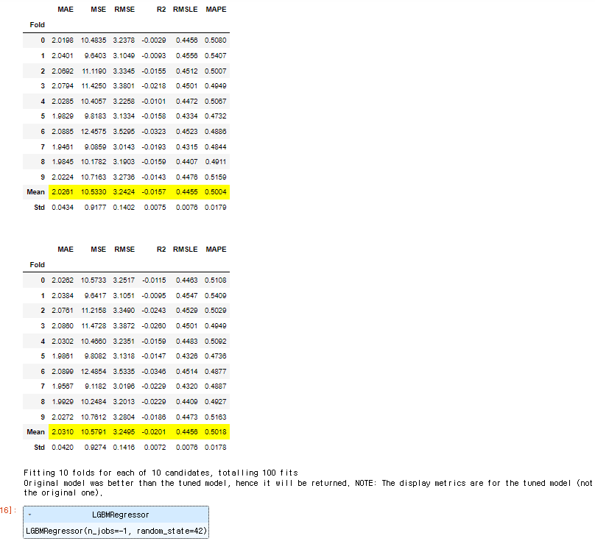Screen dimensions: 595x544
Task: Click the MAPE value 0.5407
Action: [x=216, y=55]
